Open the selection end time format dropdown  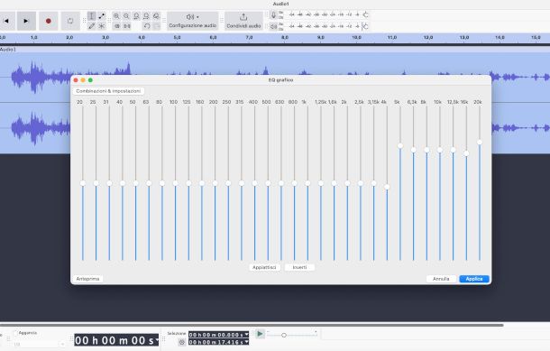246,342
